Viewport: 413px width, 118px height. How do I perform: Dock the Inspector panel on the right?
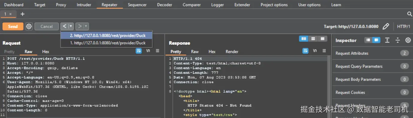[x=376, y=40]
